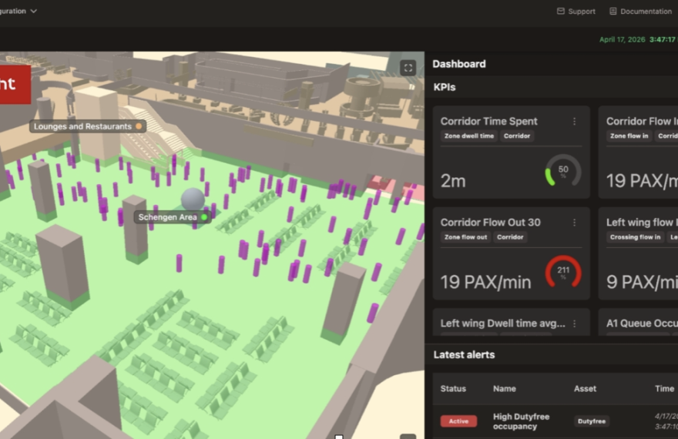Click the Documentation book icon
Image resolution: width=678 pixels, height=439 pixels.
pyautogui.click(x=613, y=12)
